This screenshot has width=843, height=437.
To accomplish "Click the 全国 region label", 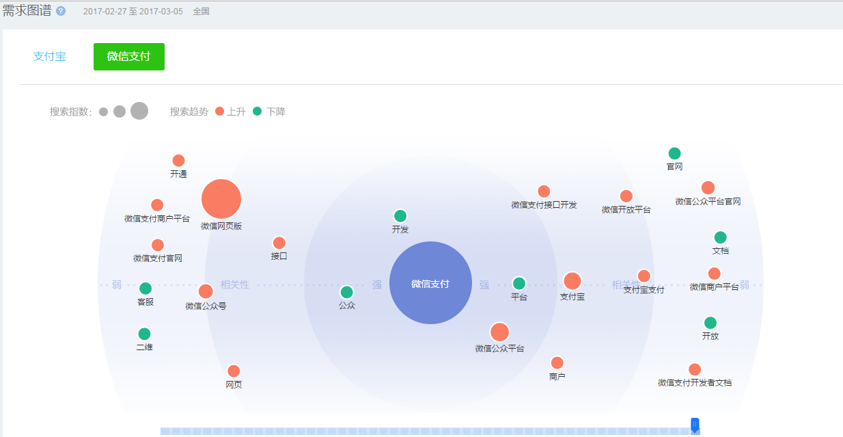I will pyautogui.click(x=202, y=12).
